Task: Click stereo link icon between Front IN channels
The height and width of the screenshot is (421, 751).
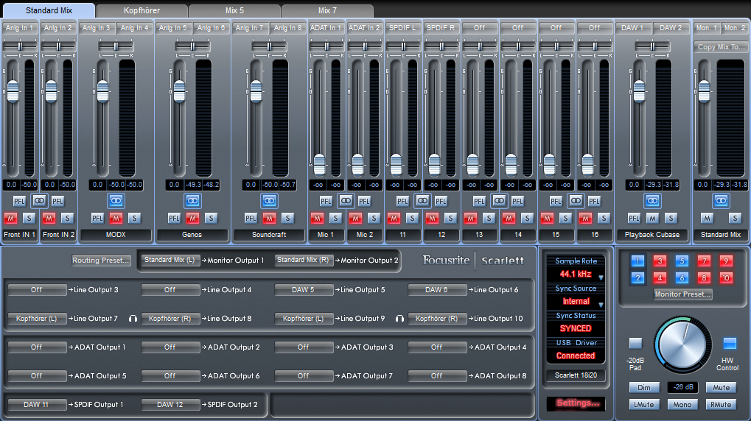Action: (x=39, y=200)
